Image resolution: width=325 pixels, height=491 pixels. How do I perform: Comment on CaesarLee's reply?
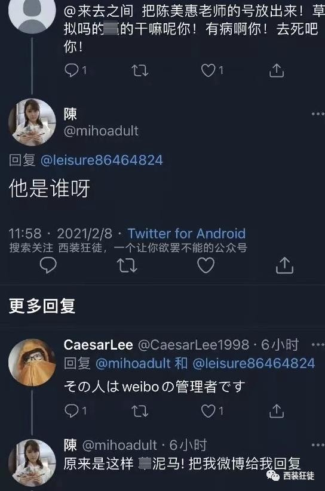pos(72,411)
